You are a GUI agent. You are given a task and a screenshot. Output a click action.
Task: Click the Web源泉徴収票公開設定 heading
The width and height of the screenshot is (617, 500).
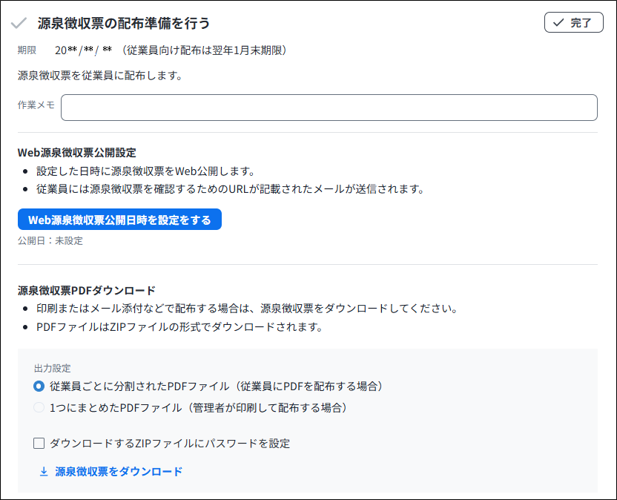[77, 152]
